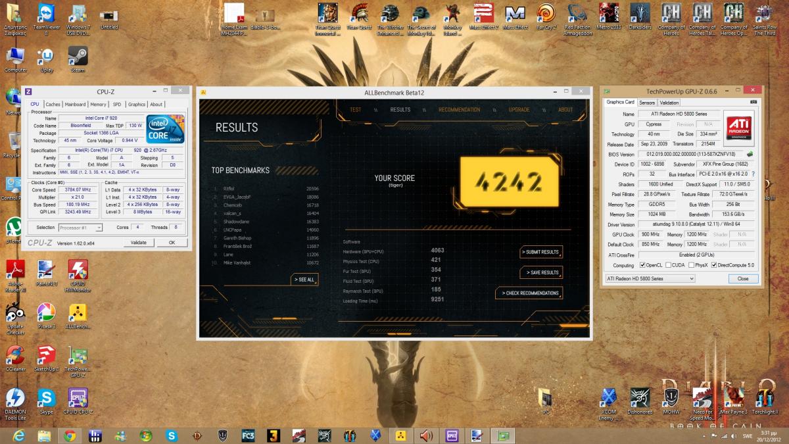Show hidden system tray icons
Image resolution: width=789 pixels, height=444 pixels.
point(703,435)
